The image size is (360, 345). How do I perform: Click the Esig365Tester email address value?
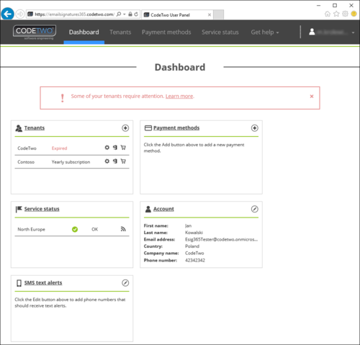(x=221, y=239)
